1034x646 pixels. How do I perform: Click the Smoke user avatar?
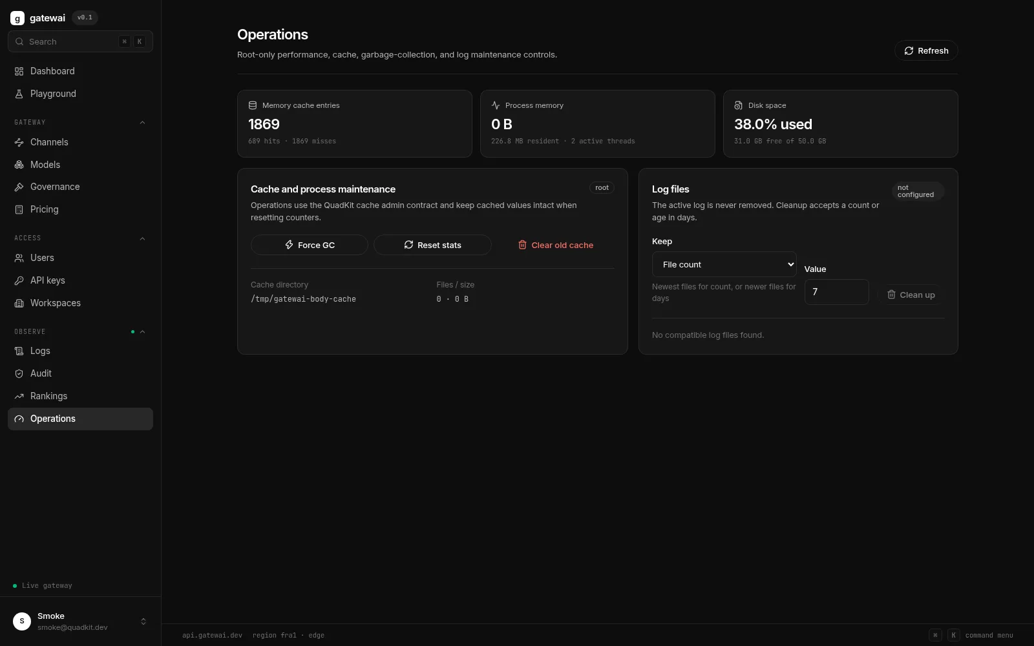pyautogui.click(x=22, y=621)
